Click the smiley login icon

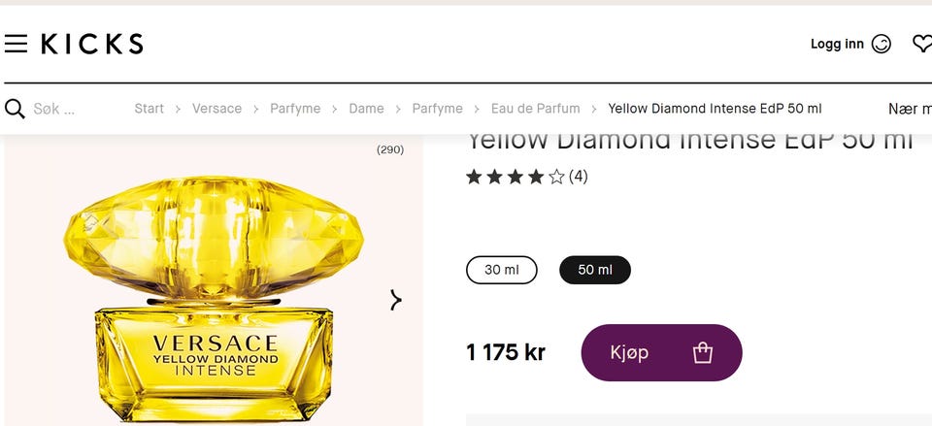pyautogui.click(x=881, y=44)
